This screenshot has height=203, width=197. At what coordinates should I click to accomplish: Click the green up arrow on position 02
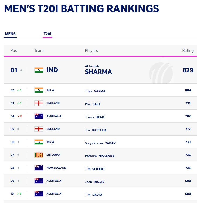[18, 90]
